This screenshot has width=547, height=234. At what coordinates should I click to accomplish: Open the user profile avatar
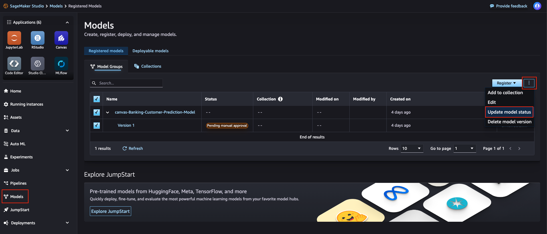[537, 6]
